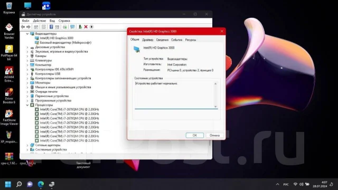The image size is (338, 190).
Task: Open the Browser Yandex desktop icon
Action: click(9, 31)
